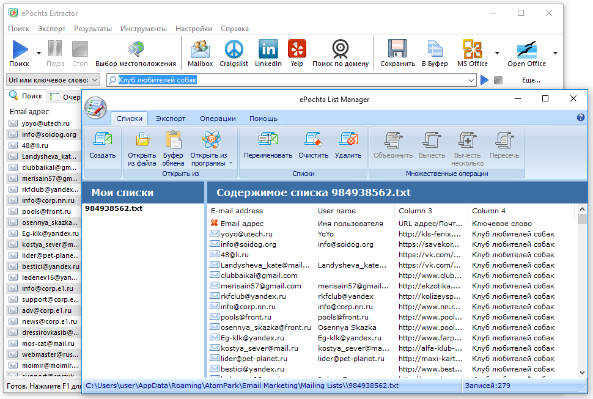Stop search using small square beside keyword field

coord(498,80)
